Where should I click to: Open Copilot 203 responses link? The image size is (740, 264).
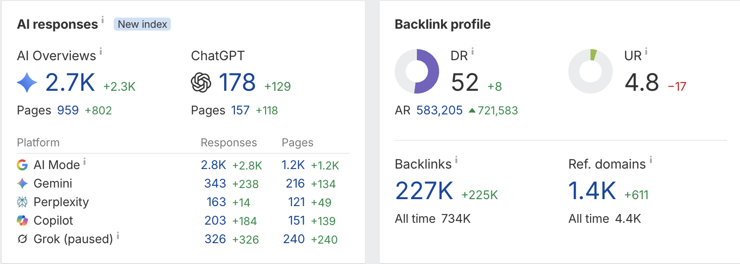click(x=215, y=220)
